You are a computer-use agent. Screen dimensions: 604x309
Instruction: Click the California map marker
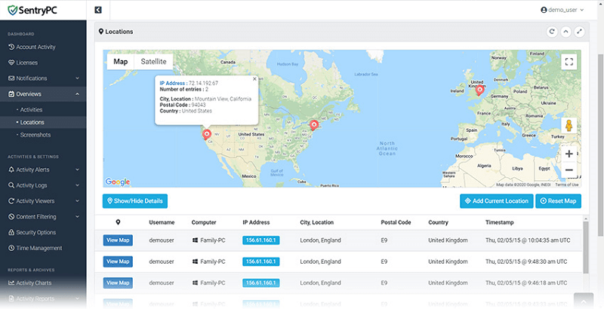pyautogui.click(x=207, y=134)
